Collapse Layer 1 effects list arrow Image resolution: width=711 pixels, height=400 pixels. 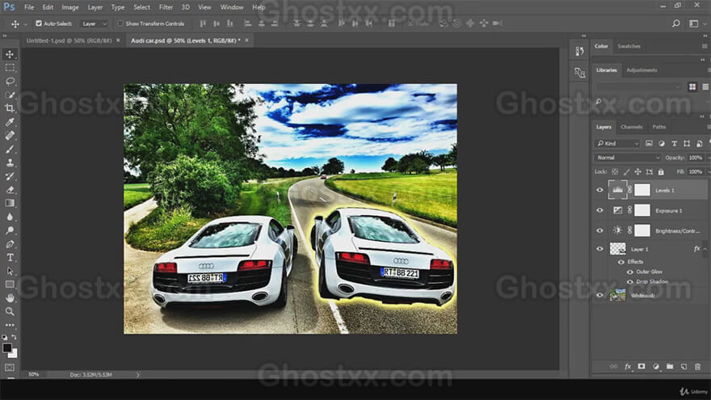click(705, 249)
